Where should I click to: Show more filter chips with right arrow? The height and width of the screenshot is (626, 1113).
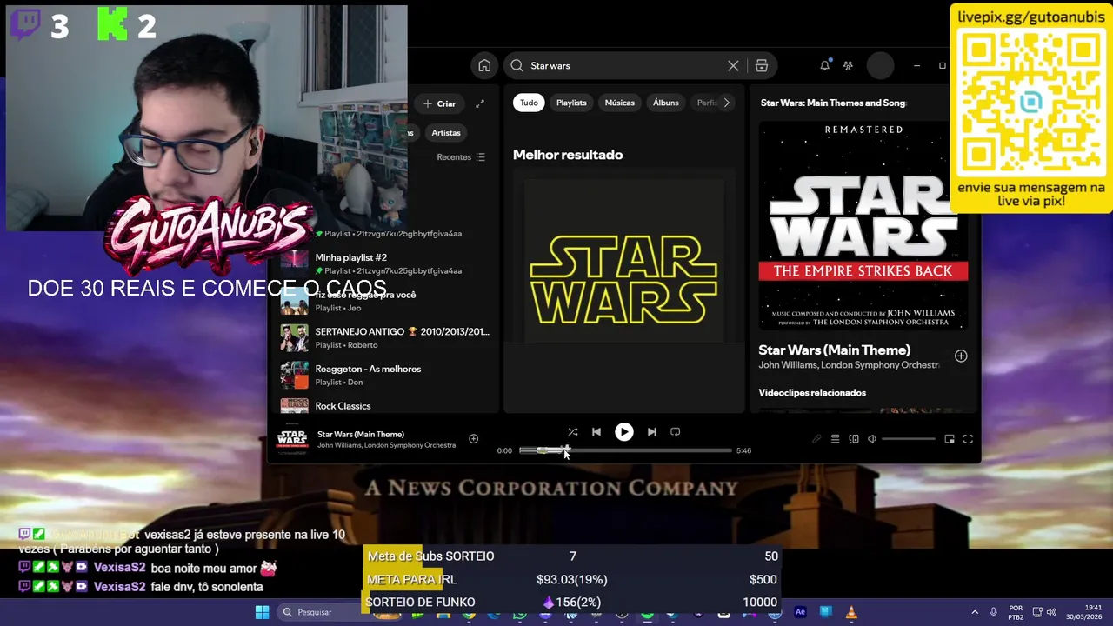click(x=727, y=103)
